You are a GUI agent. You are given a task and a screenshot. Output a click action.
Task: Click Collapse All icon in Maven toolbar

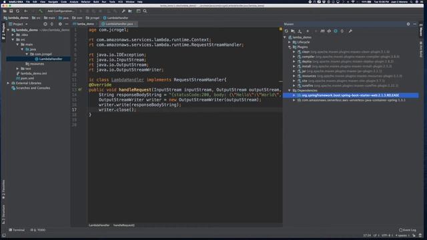pyautogui.click(x=342, y=31)
